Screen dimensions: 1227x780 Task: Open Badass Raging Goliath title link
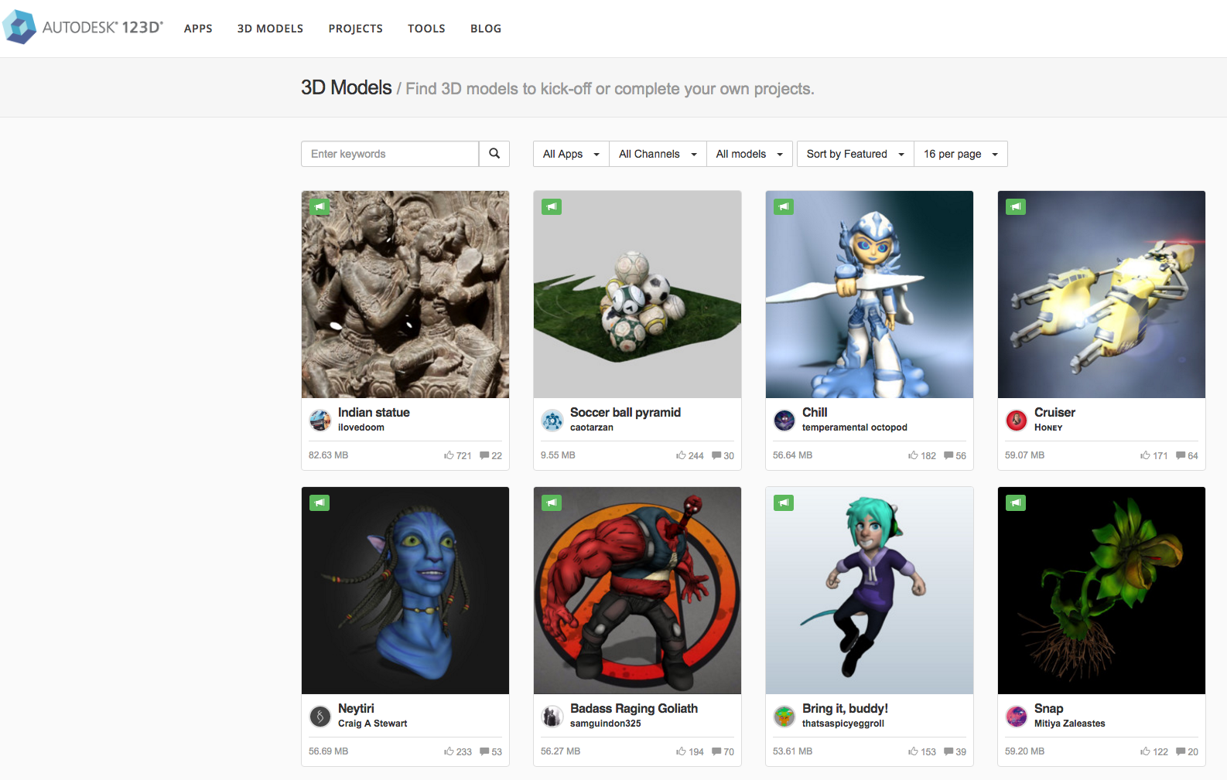pos(634,708)
